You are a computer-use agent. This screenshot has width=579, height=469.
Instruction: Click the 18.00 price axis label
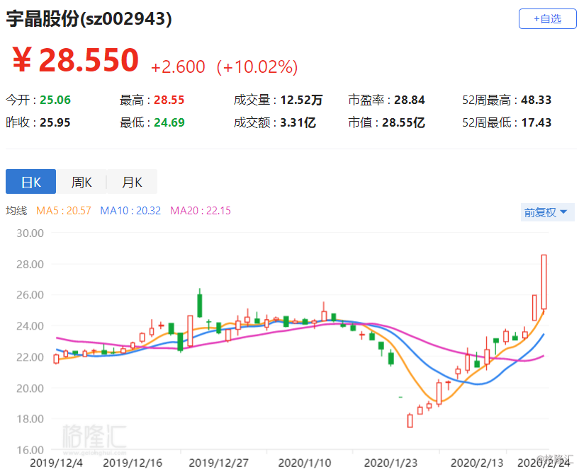pyautogui.click(x=30, y=419)
